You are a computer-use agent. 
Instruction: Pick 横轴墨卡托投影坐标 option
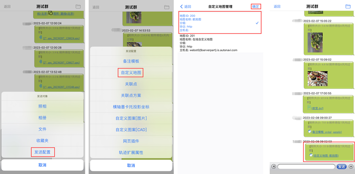coord(131,107)
